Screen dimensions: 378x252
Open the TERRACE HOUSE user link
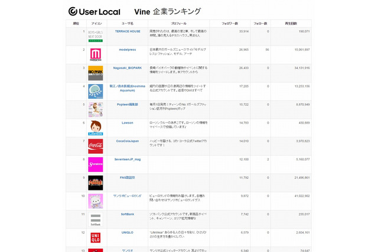click(x=128, y=31)
